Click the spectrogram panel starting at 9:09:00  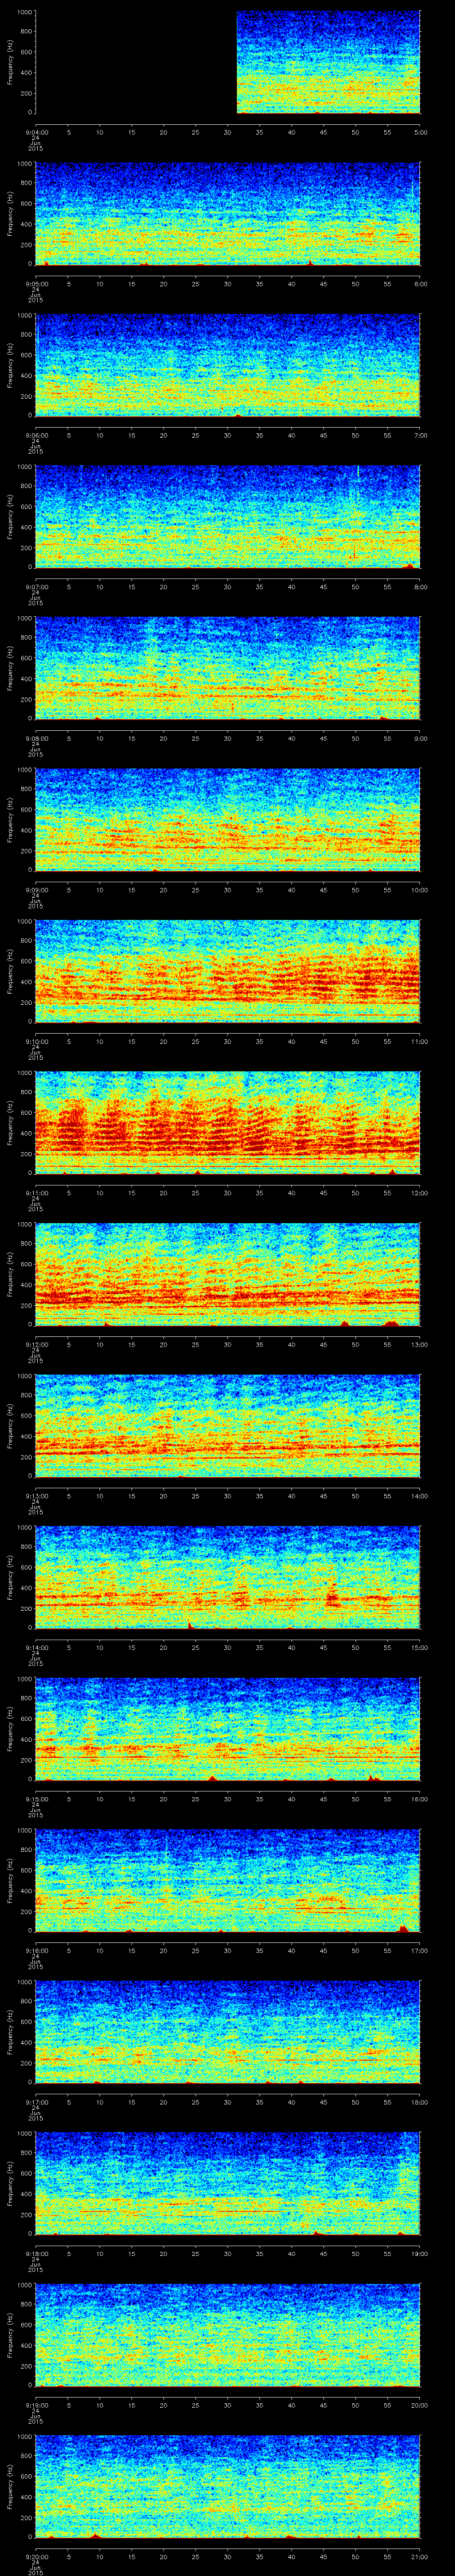tap(228, 820)
